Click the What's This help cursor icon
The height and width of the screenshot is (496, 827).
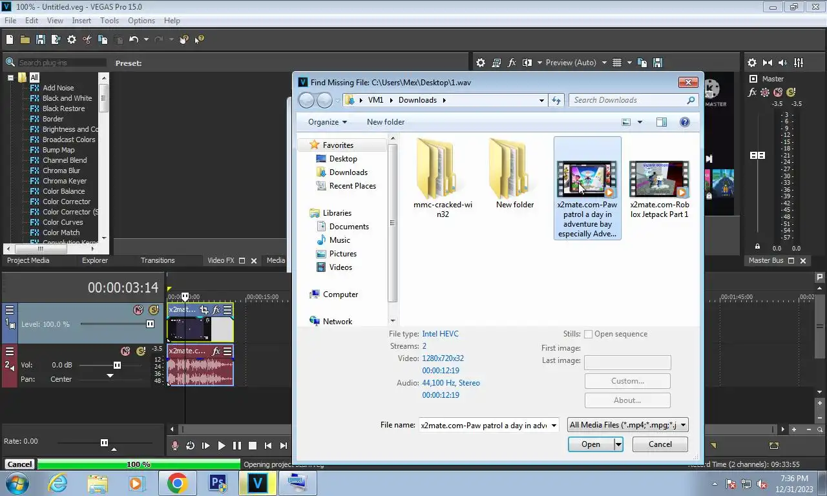tap(200, 39)
